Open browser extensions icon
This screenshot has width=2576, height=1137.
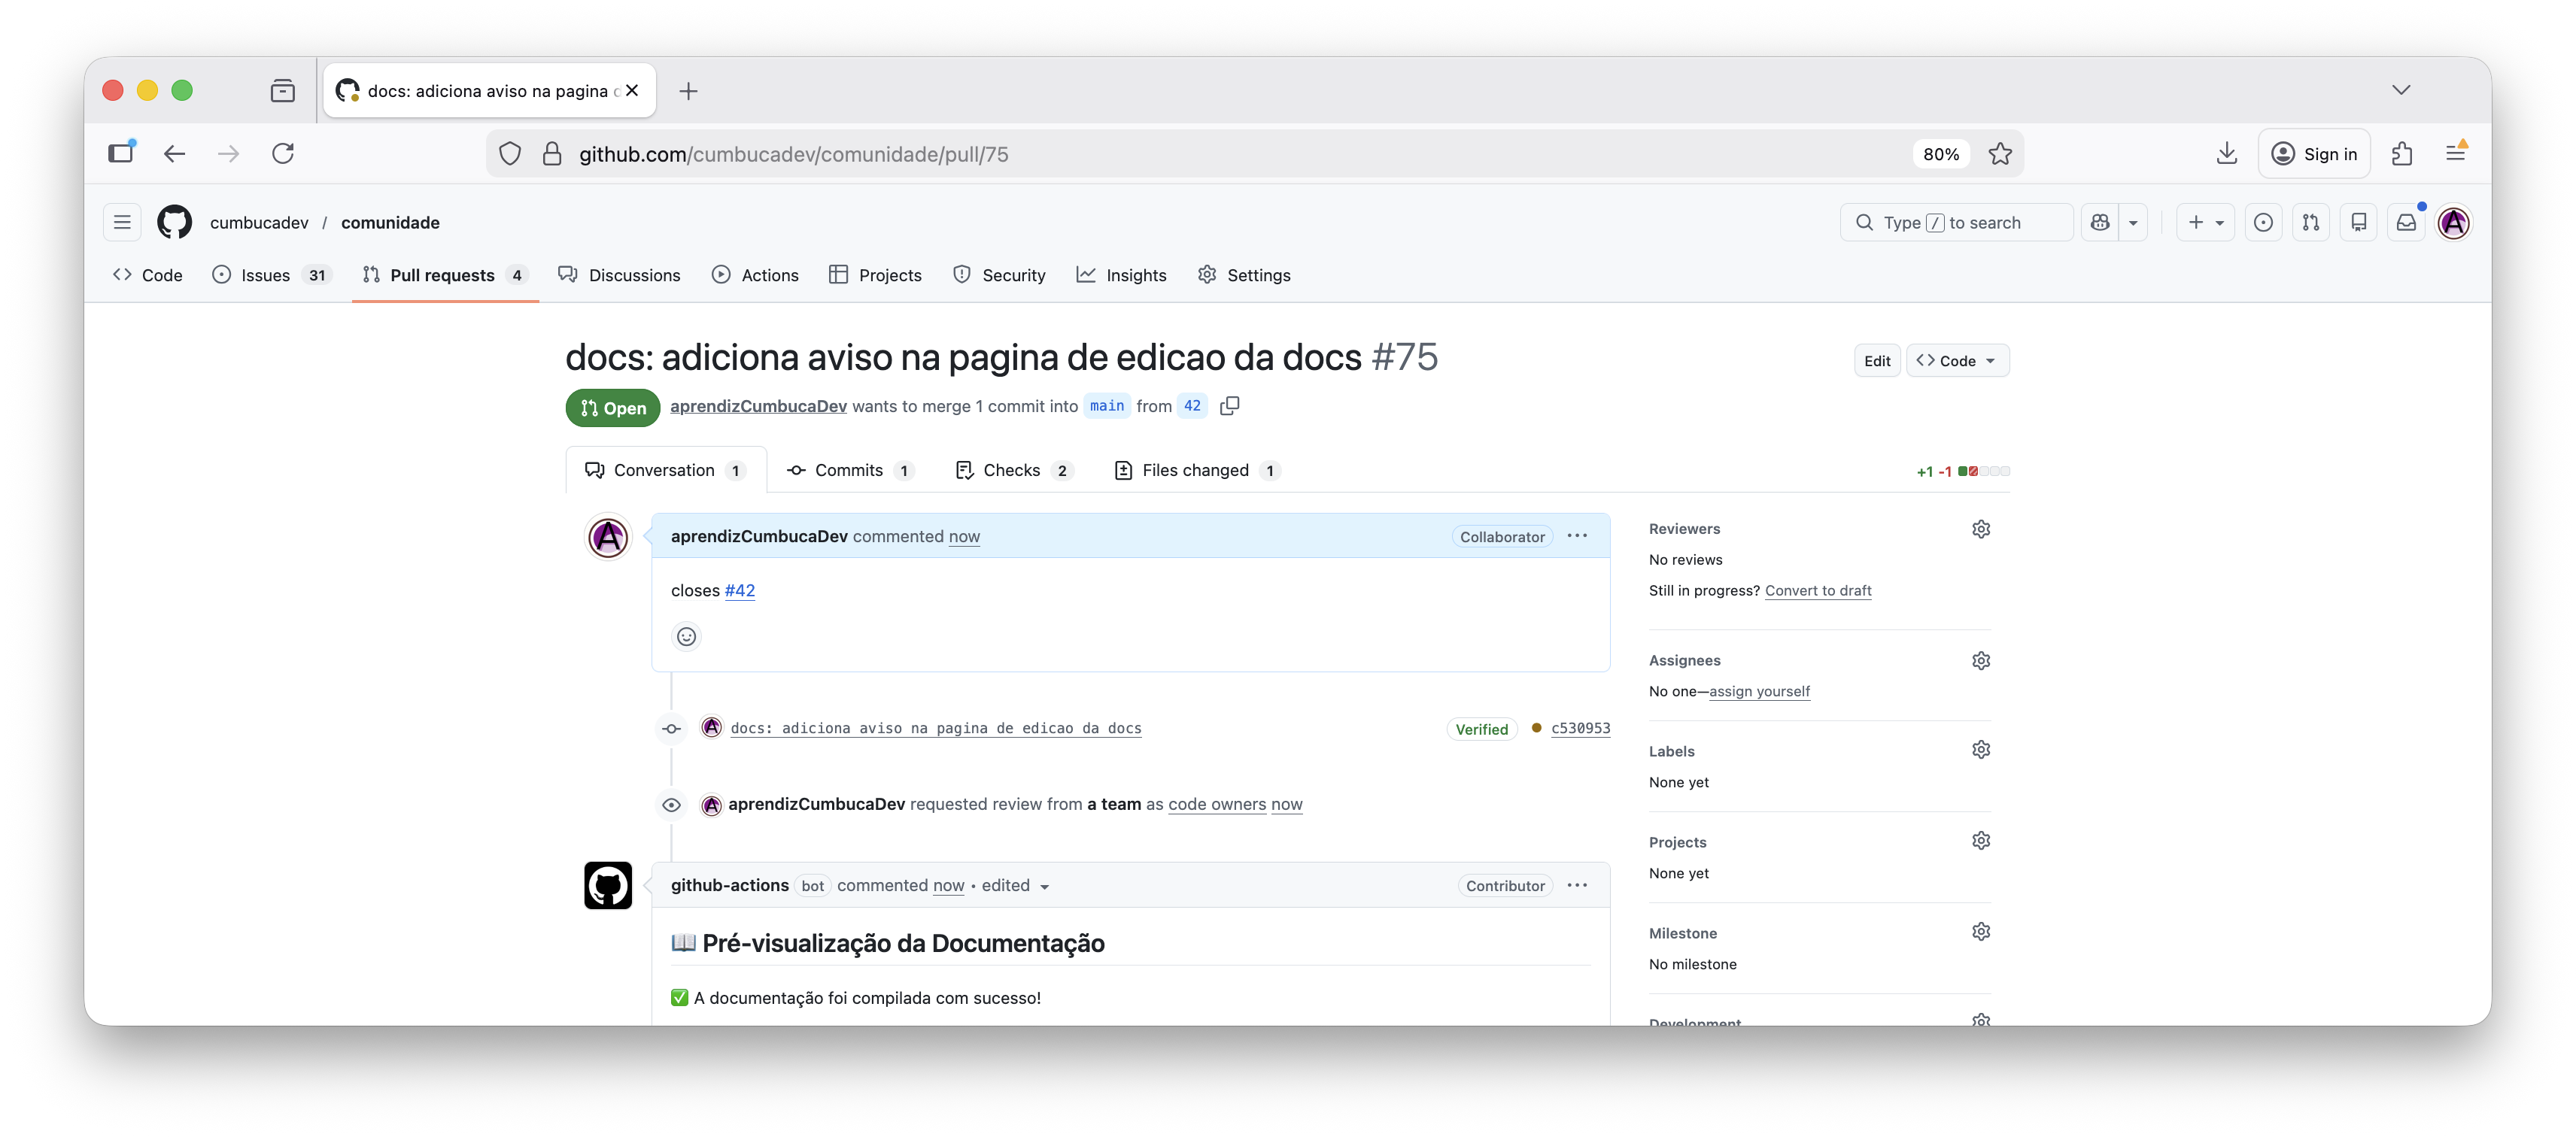(2402, 153)
